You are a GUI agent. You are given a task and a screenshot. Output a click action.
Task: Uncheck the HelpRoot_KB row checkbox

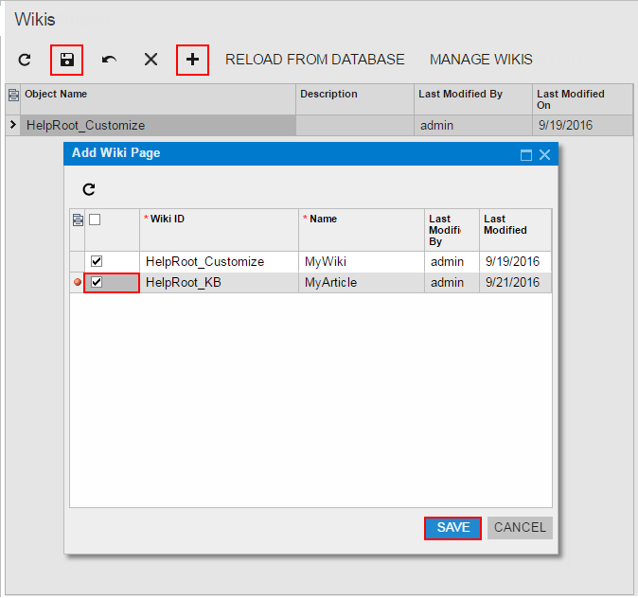(x=97, y=282)
